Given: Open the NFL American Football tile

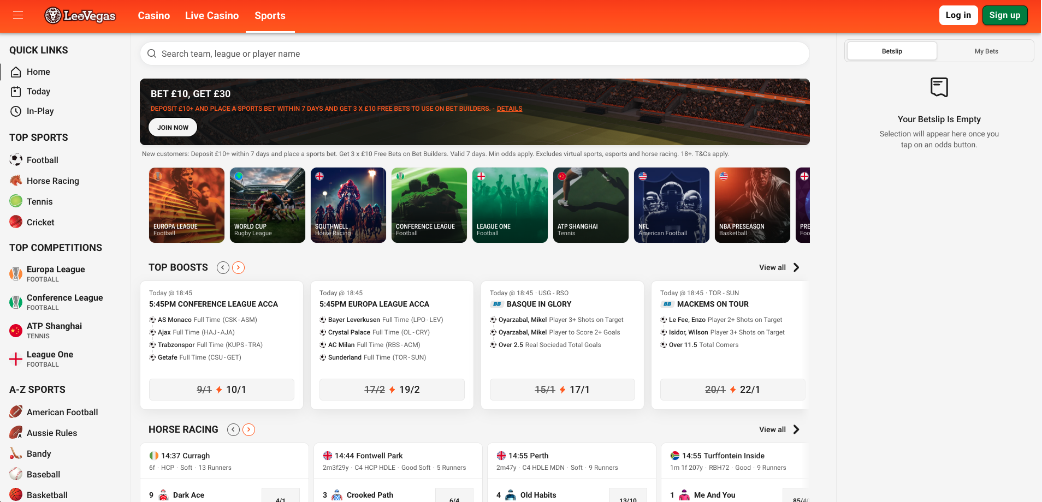Looking at the screenshot, I should coord(672,205).
